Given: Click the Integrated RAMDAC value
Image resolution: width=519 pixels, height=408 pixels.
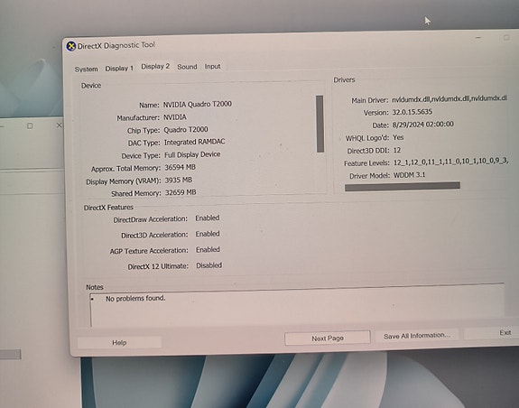Looking at the screenshot, I should point(195,142).
